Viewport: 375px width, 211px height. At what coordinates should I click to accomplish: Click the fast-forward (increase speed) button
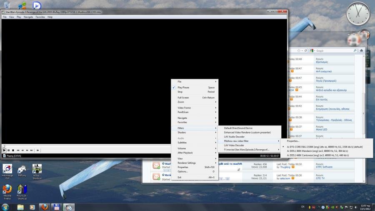[27, 150]
